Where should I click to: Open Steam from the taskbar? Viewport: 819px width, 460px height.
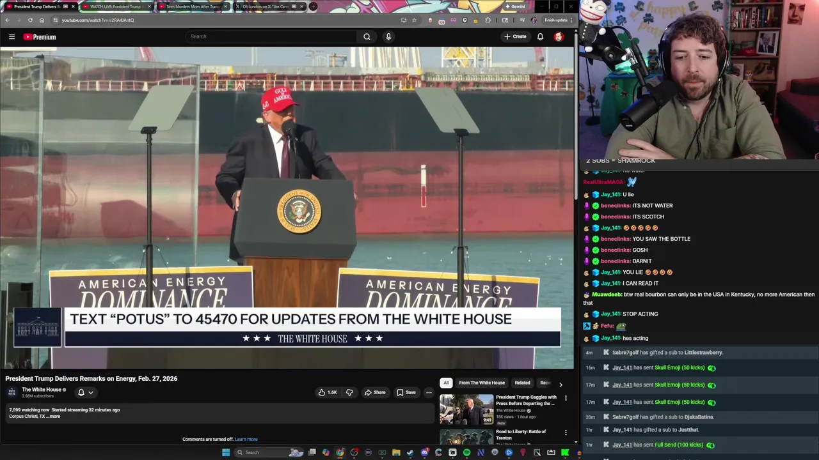click(x=410, y=452)
